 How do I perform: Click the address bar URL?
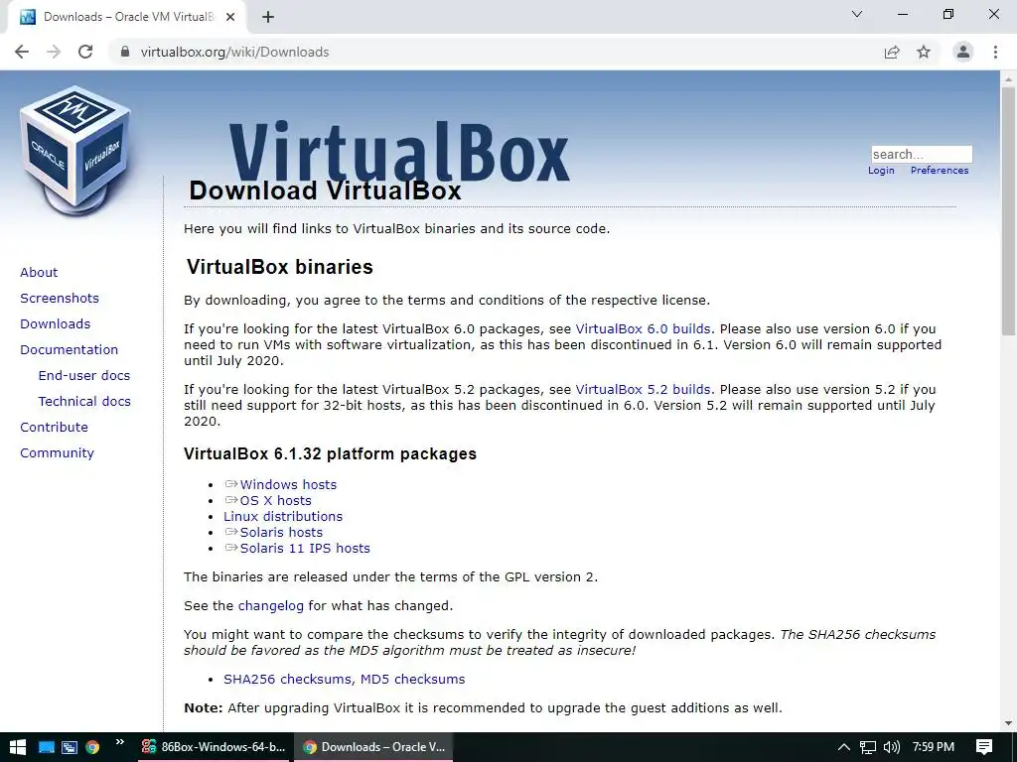click(234, 52)
